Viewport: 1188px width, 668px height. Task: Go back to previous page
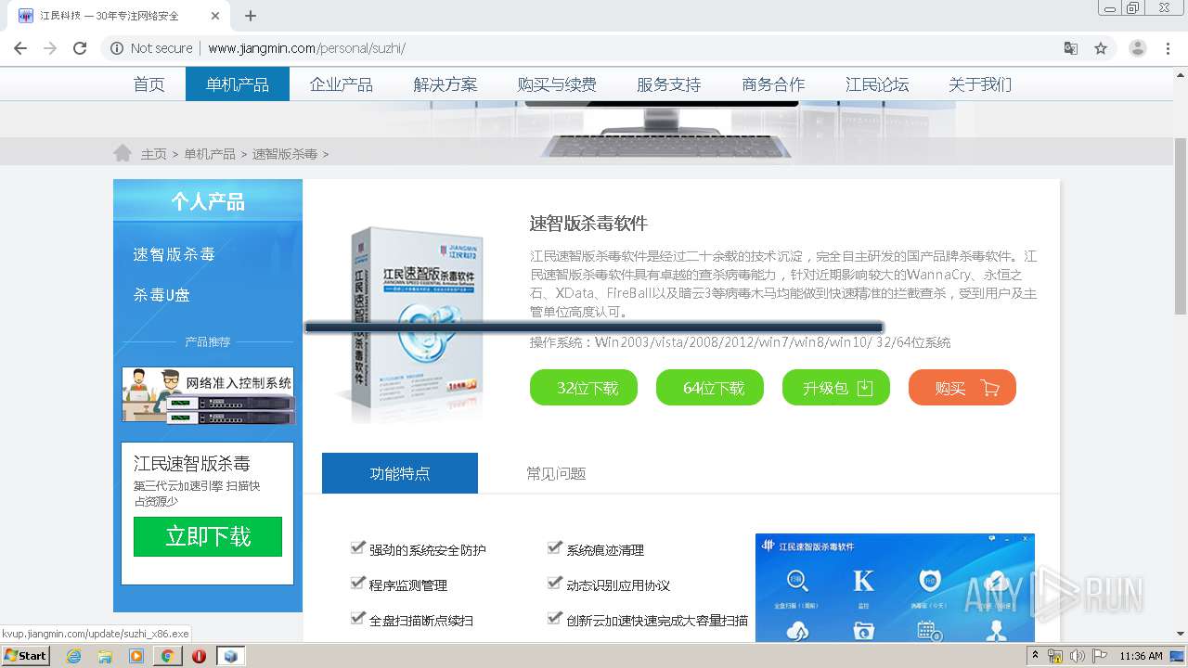click(20, 48)
